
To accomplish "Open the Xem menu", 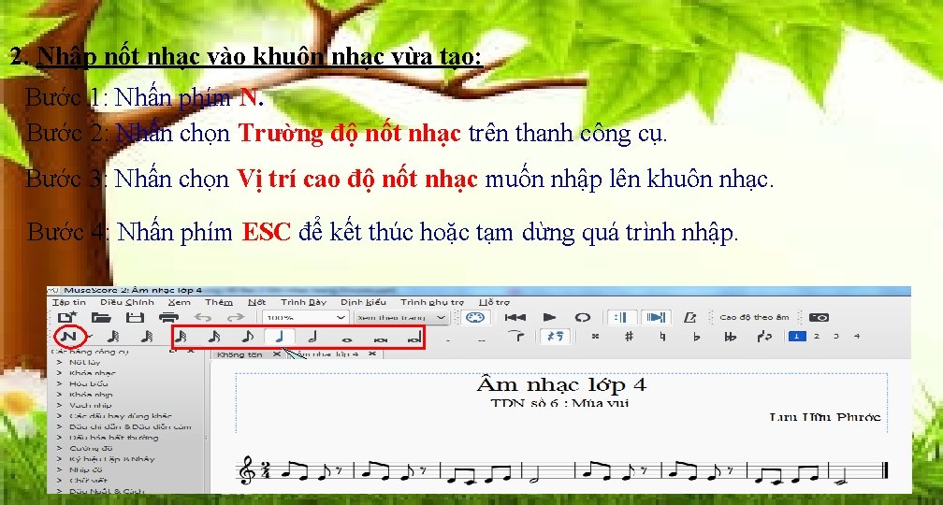I will (x=180, y=302).
